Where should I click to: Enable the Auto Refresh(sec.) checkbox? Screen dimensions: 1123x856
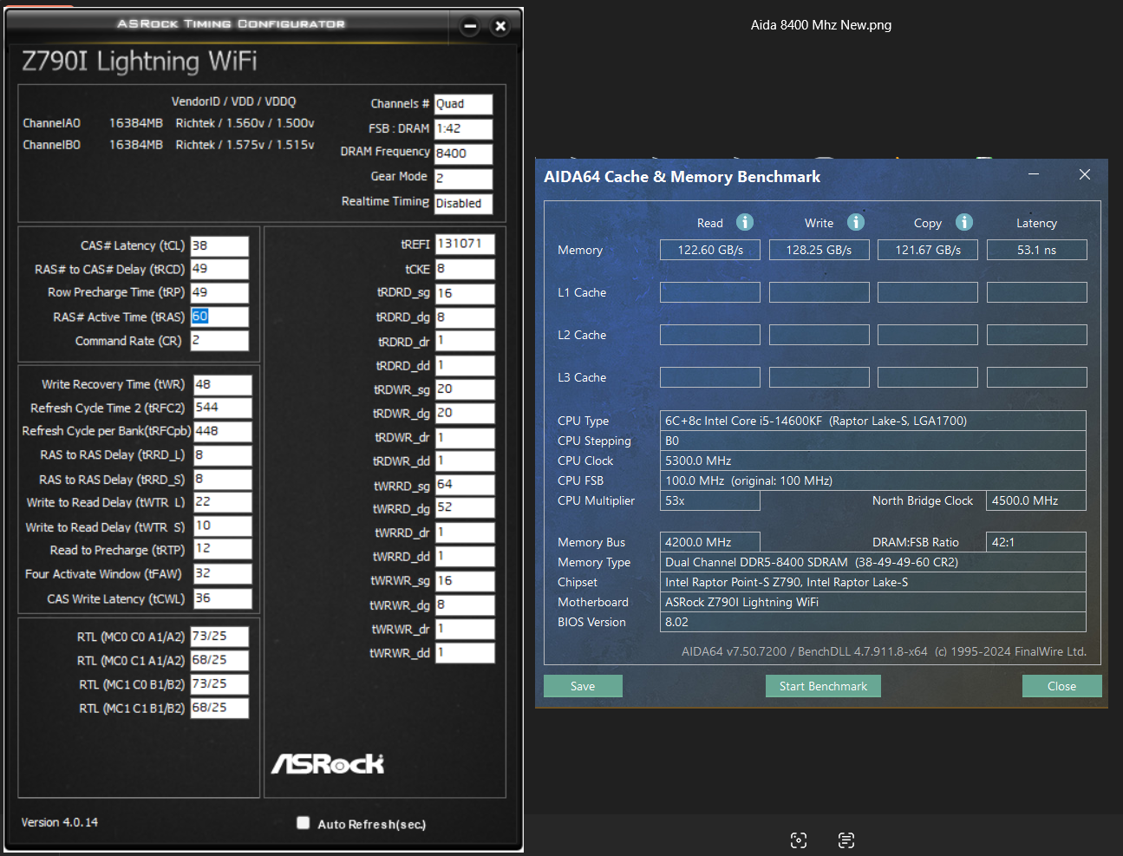pyautogui.click(x=304, y=823)
